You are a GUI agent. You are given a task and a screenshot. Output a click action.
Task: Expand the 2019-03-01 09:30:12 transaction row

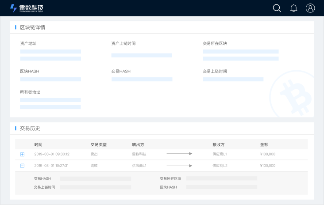click(22, 154)
